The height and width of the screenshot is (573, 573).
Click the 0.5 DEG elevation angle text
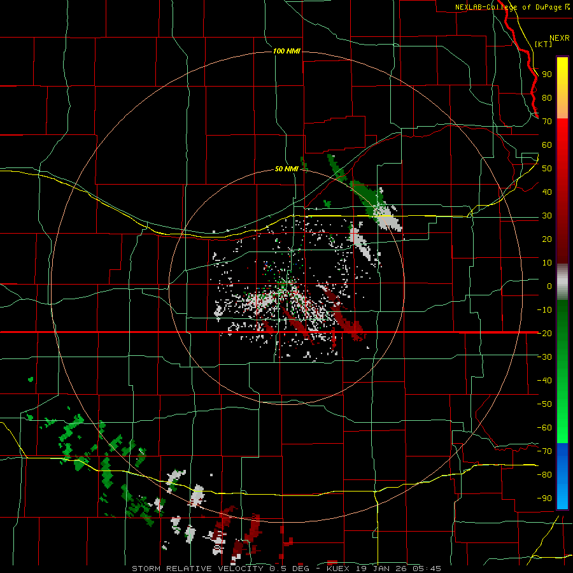tap(290, 569)
